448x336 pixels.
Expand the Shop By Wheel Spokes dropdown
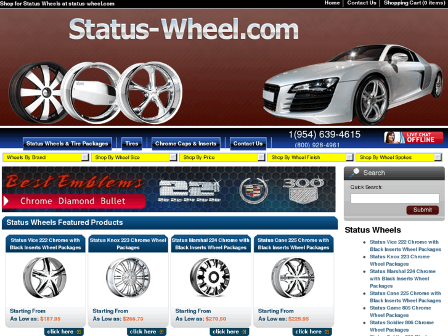tap(399, 157)
